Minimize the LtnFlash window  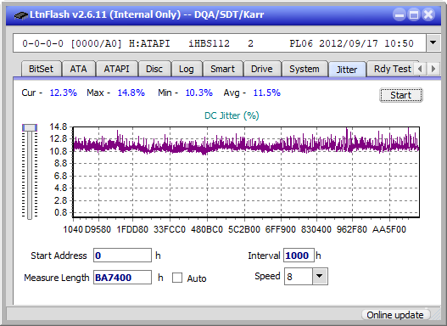[x=400, y=14]
